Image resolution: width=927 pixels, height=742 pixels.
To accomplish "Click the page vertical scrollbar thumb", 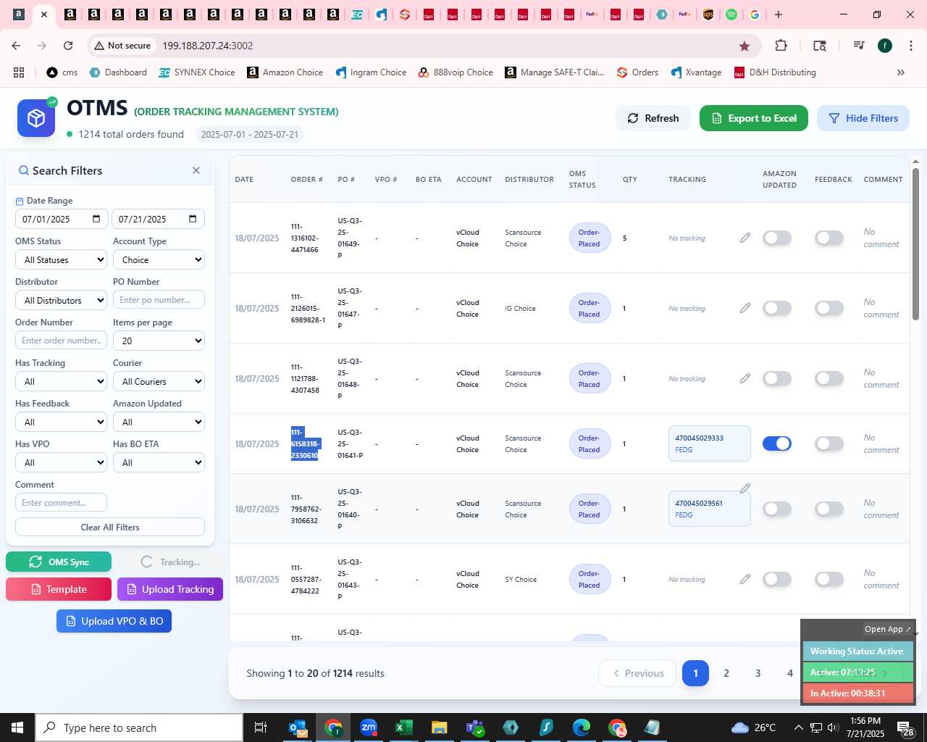I will tap(915, 244).
